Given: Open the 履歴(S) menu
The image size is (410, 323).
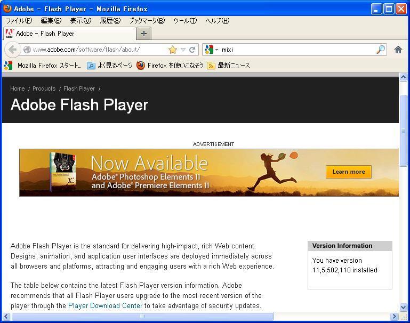Looking at the screenshot, I should [x=110, y=21].
